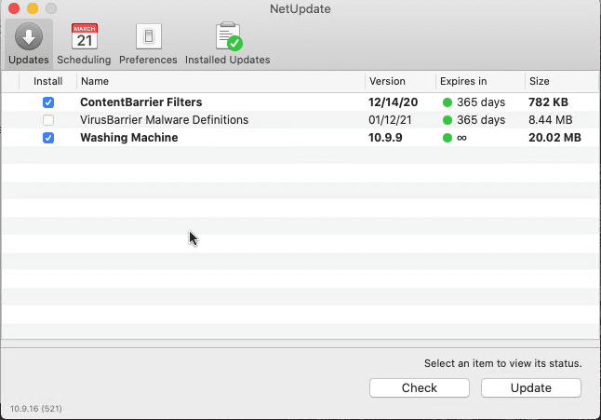This screenshot has width=601, height=420.
Task: Select the VirusBarrier Malware Definitions row name
Action: pos(164,120)
